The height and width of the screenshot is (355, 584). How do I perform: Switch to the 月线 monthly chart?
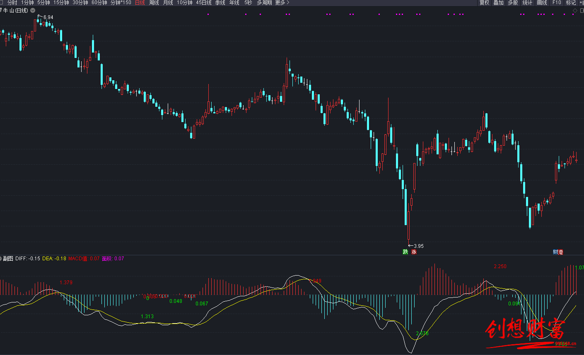tap(168, 2)
